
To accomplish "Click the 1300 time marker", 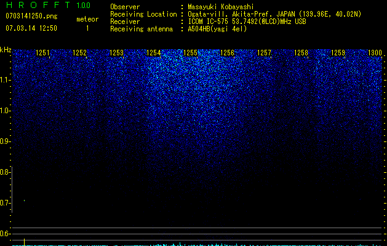I will tap(375, 53).
